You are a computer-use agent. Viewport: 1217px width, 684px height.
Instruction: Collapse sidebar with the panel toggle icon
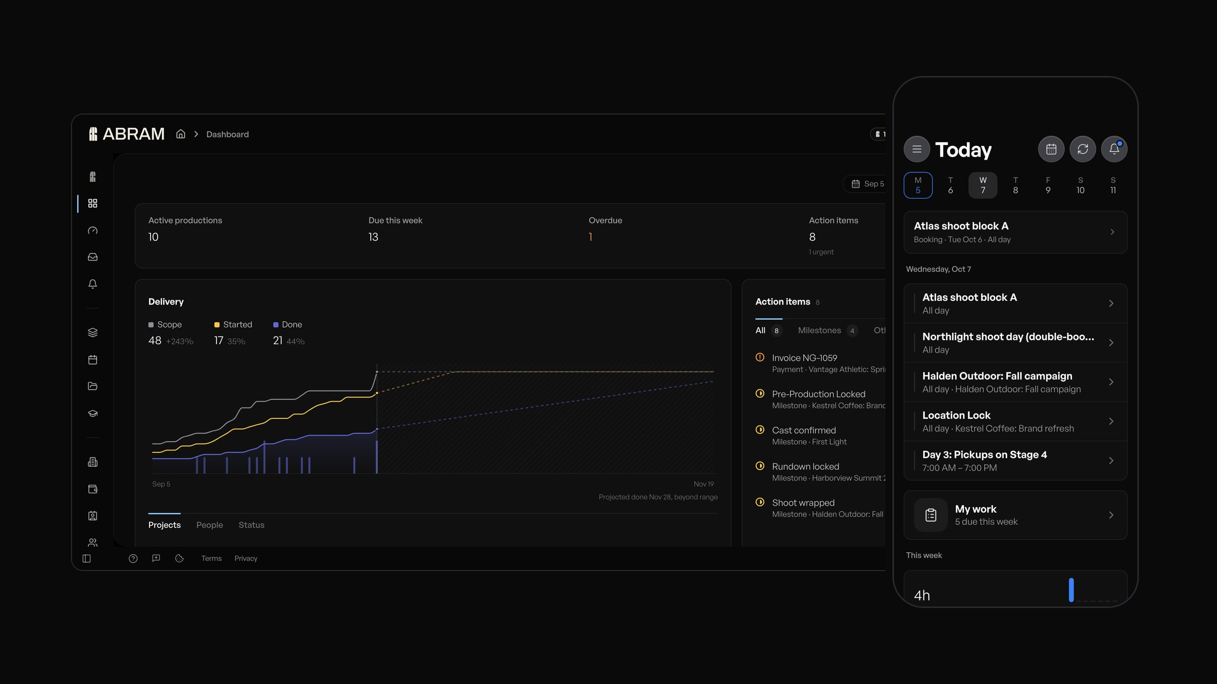click(87, 558)
